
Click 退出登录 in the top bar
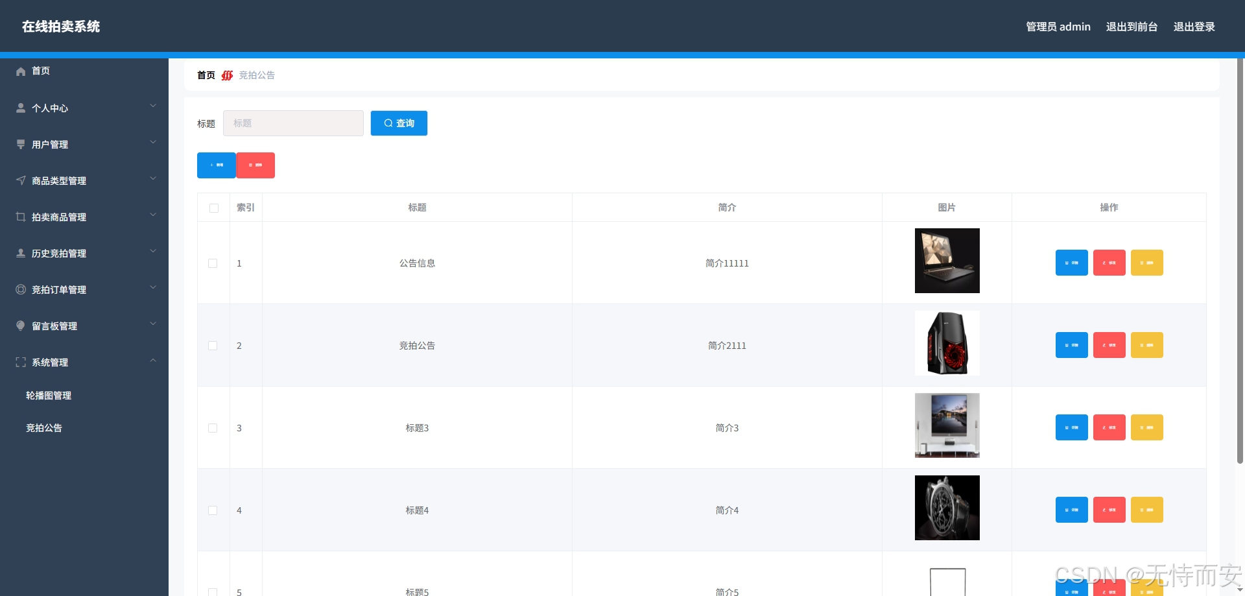[x=1194, y=27]
